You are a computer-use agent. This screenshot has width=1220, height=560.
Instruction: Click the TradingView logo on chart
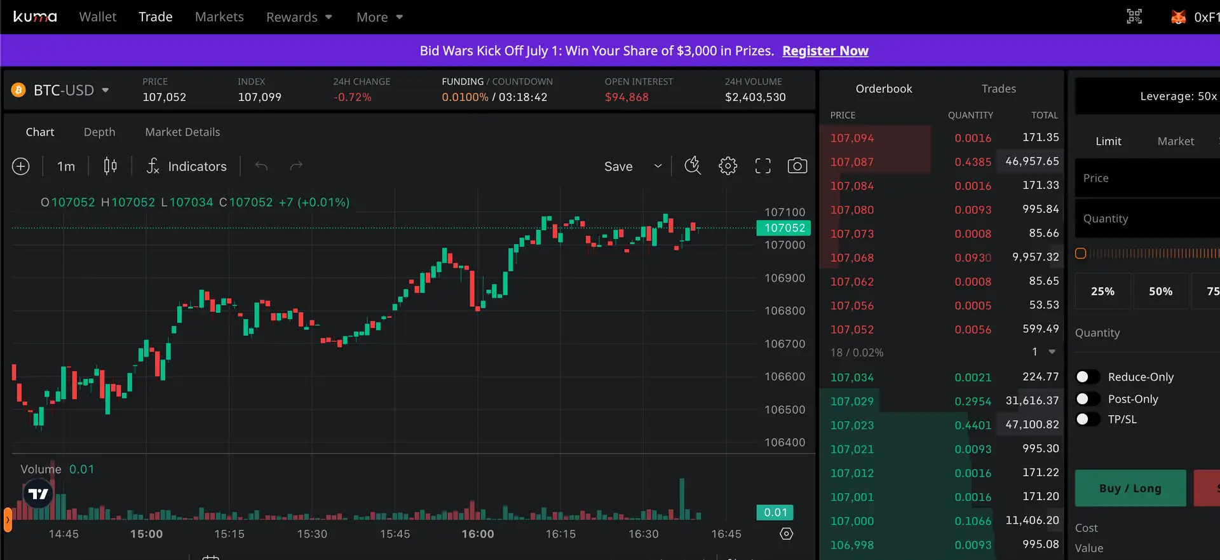38,494
